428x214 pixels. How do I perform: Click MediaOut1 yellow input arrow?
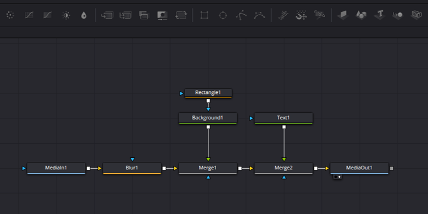point(327,168)
